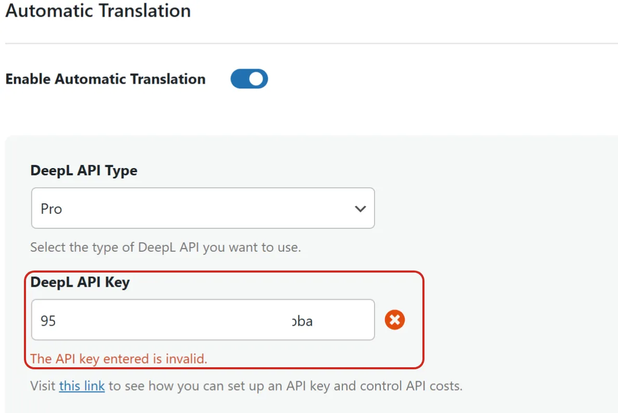
Task: Open this link to set up an API key
Action: click(82, 386)
